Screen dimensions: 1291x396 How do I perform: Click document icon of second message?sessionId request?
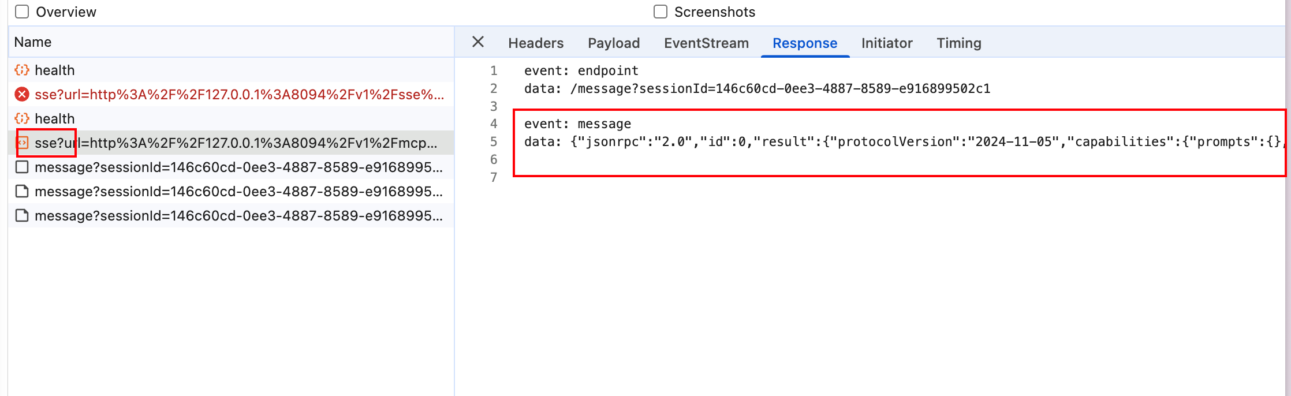coord(22,192)
